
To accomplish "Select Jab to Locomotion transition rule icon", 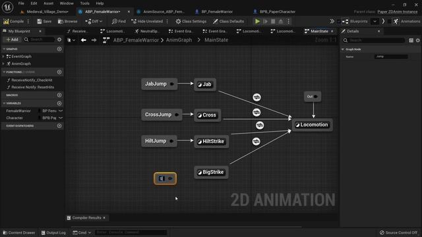I will (x=256, y=97).
